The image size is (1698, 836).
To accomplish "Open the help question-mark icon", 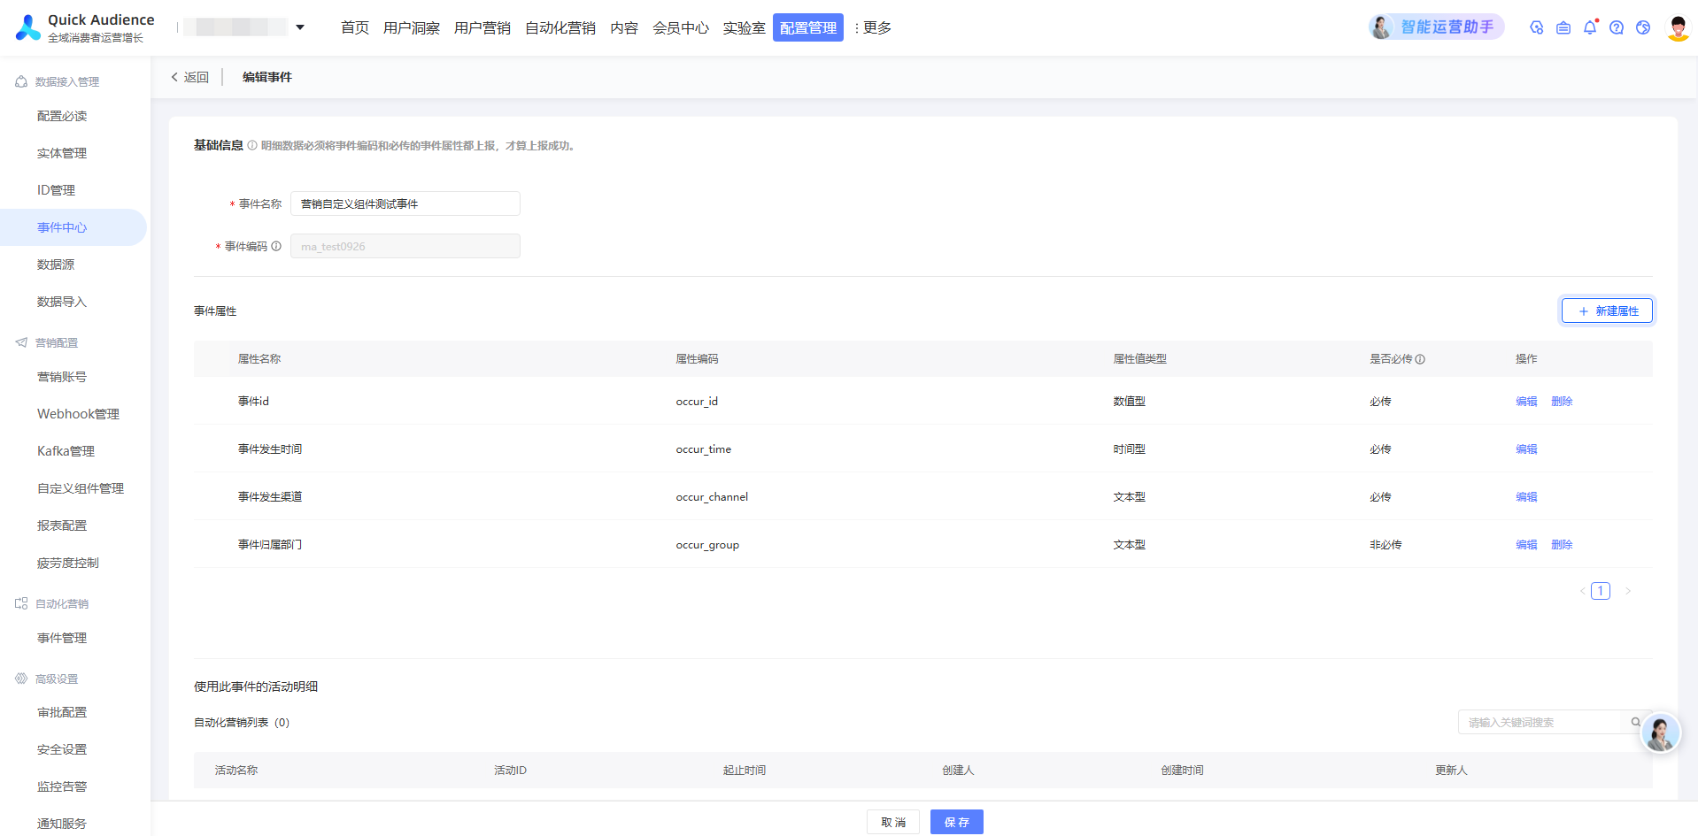I will [x=1617, y=27].
